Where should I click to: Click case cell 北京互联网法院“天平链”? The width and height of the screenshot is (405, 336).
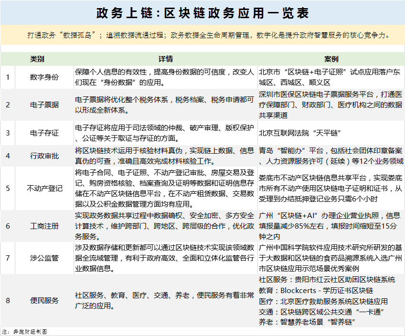click(331, 133)
